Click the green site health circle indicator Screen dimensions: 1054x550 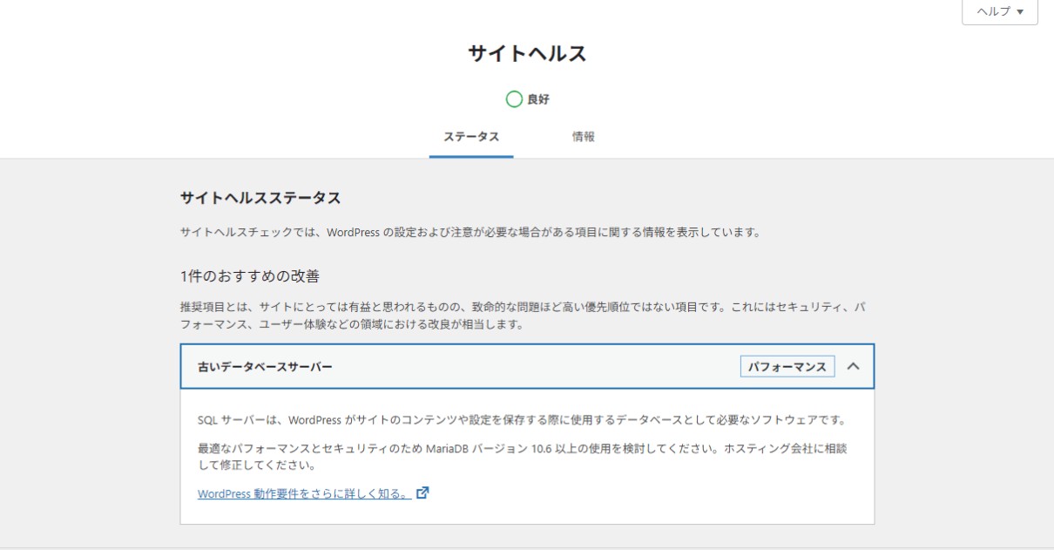pos(514,99)
